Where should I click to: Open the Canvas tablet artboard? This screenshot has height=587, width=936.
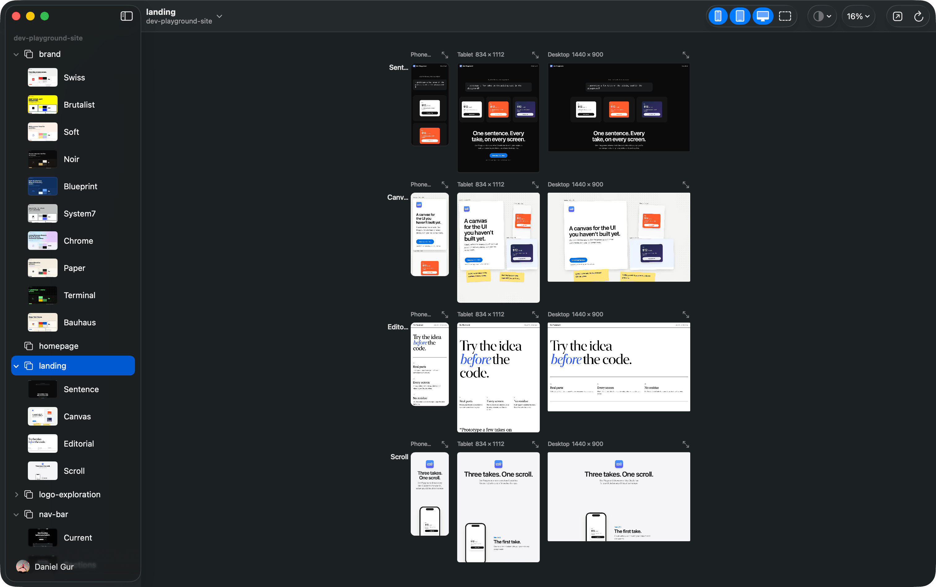point(498,248)
